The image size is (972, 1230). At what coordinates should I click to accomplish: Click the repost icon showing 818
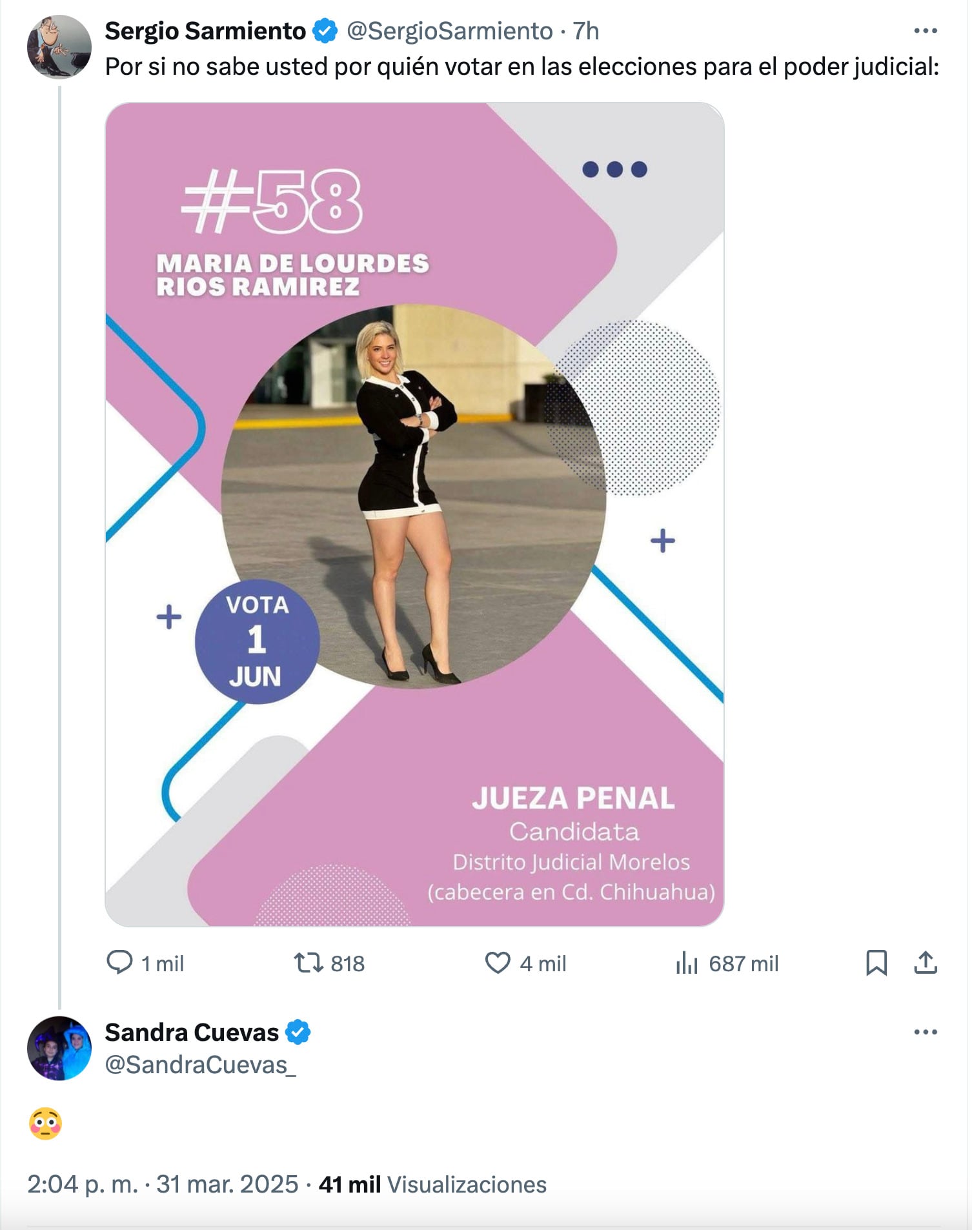coord(308,963)
